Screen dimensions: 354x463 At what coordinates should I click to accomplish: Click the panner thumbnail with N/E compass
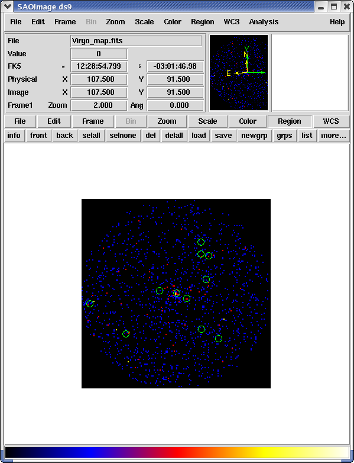pos(239,73)
